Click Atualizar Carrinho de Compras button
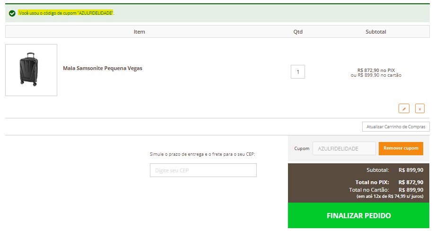The image size is (444, 231). (396, 127)
